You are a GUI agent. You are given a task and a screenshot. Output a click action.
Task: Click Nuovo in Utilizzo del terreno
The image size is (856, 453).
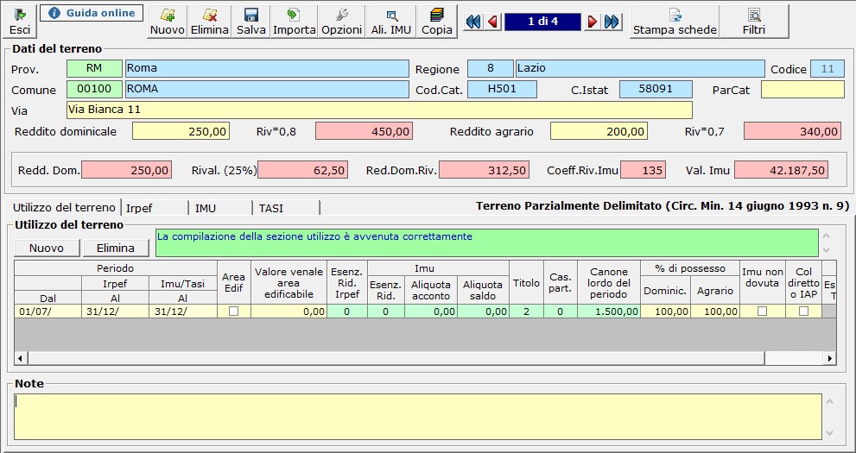click(47, 248)
